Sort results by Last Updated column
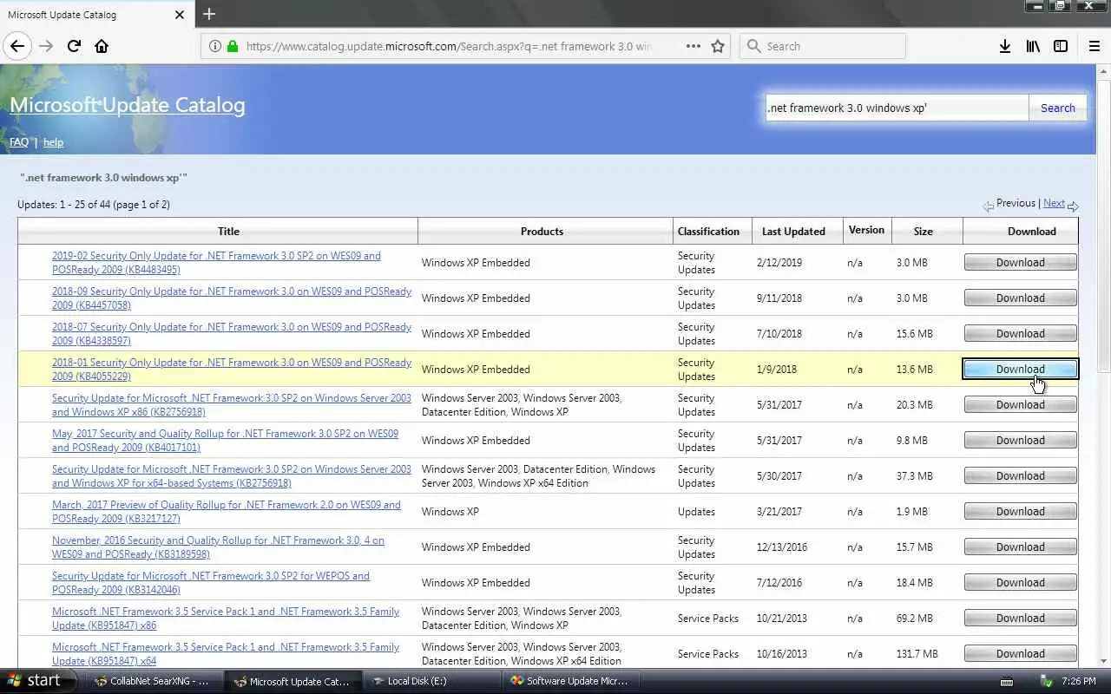1111x694 pixels. (793, 232)
